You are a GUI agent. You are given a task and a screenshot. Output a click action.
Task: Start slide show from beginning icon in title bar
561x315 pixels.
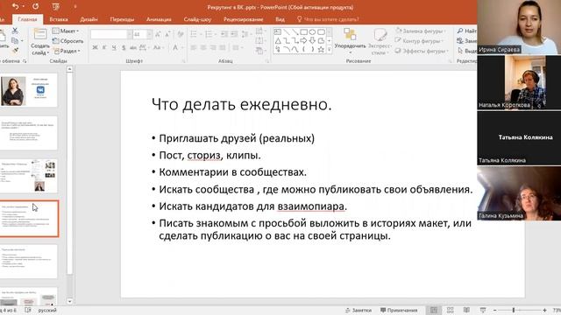[55, 6]
